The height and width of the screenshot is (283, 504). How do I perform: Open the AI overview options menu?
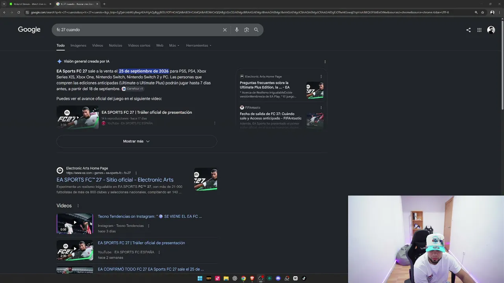[x=325, y=62]
